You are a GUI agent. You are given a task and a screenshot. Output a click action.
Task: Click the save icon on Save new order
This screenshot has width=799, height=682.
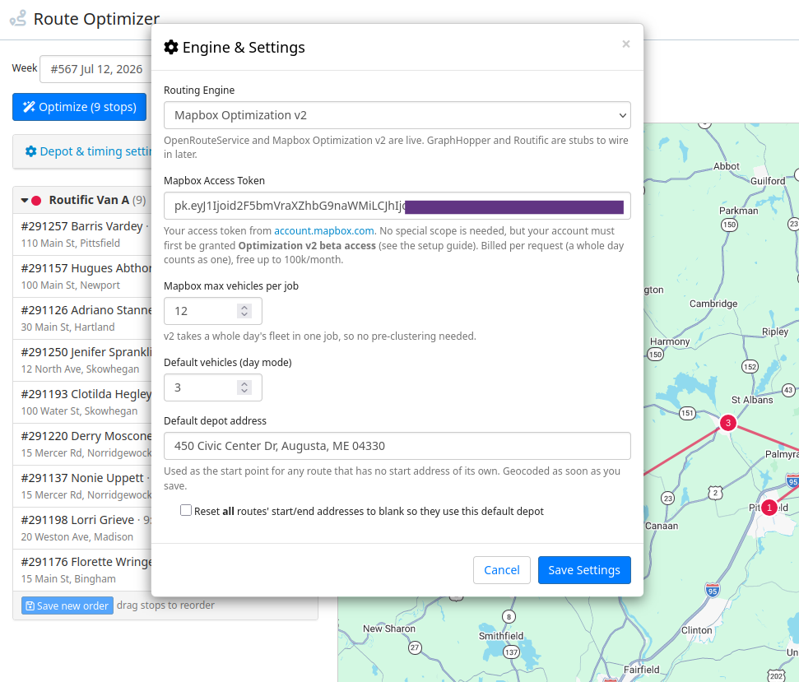30,605
